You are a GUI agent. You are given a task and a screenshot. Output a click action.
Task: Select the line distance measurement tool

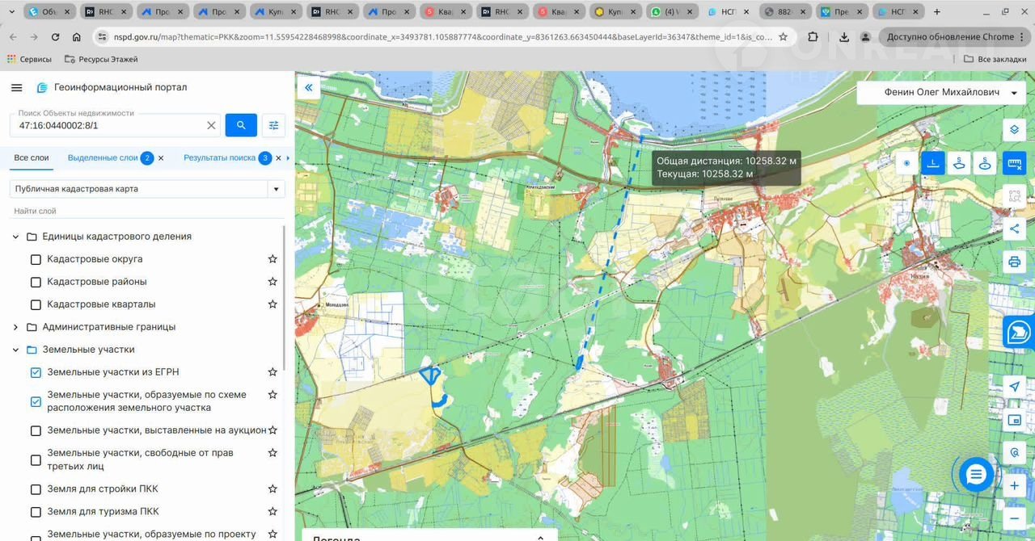933,163
